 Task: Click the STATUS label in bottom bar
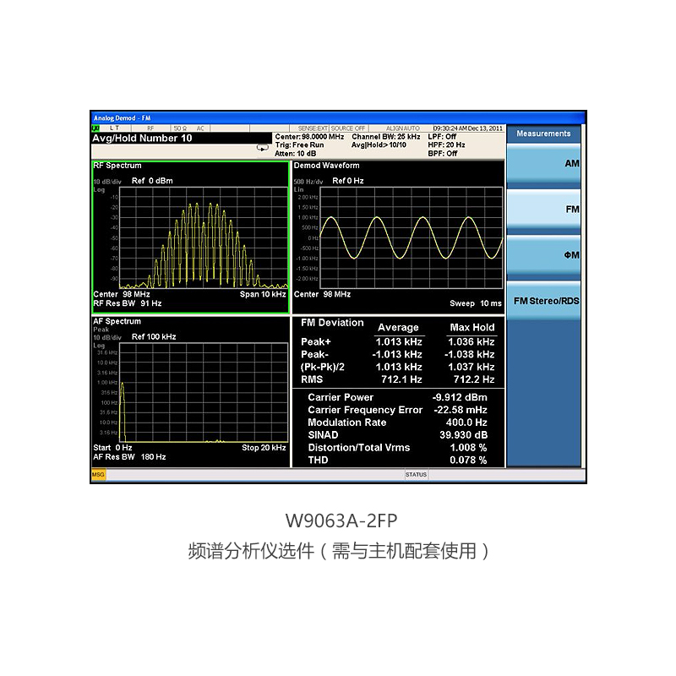click(416, 475)
